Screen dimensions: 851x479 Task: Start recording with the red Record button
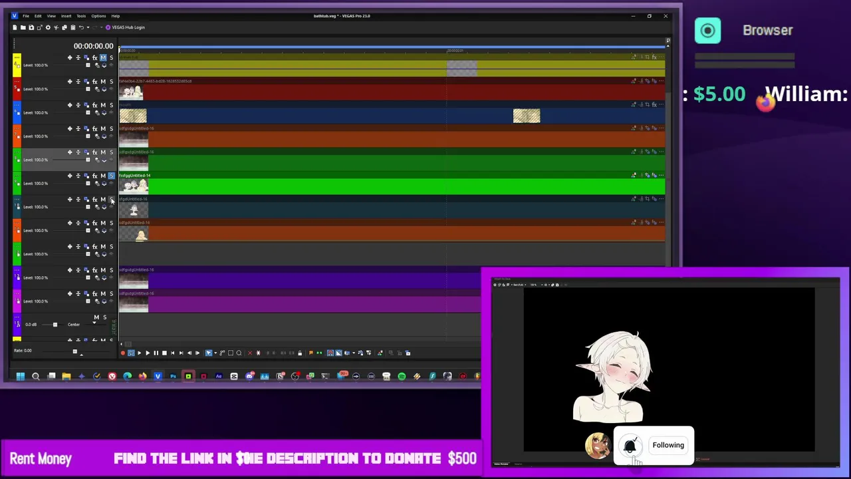pos(123,353)
